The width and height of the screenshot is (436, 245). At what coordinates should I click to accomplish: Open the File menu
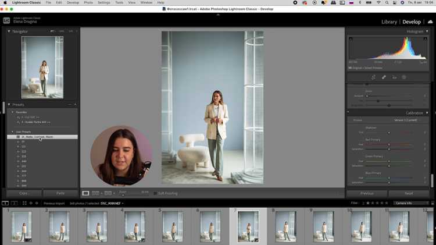pyautogui.click(x=48, y=2)
